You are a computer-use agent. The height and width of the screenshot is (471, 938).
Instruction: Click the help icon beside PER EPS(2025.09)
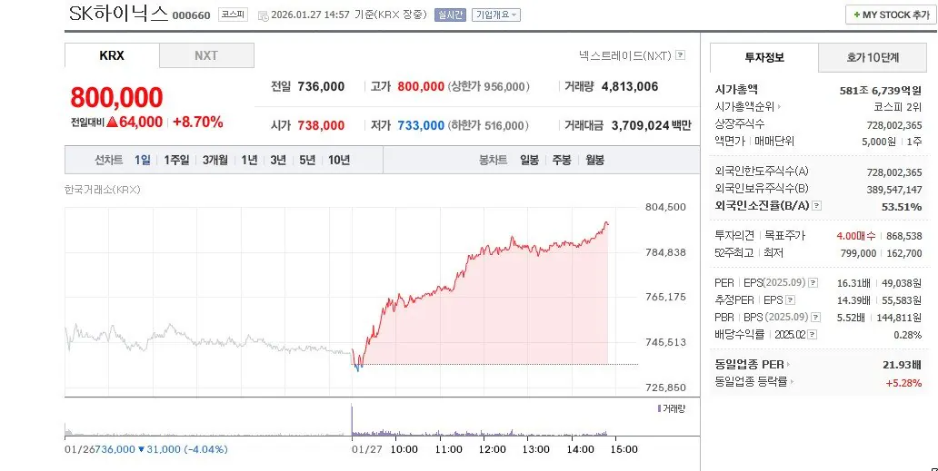pyautogui.click(x=813, y=283)
